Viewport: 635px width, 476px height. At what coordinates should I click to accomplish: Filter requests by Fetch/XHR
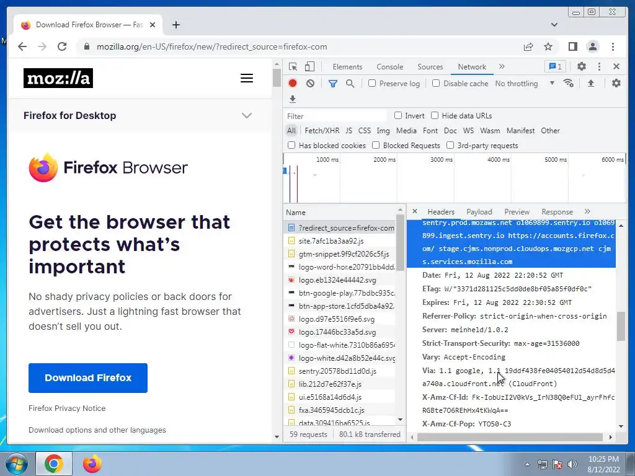click(322, 131)
